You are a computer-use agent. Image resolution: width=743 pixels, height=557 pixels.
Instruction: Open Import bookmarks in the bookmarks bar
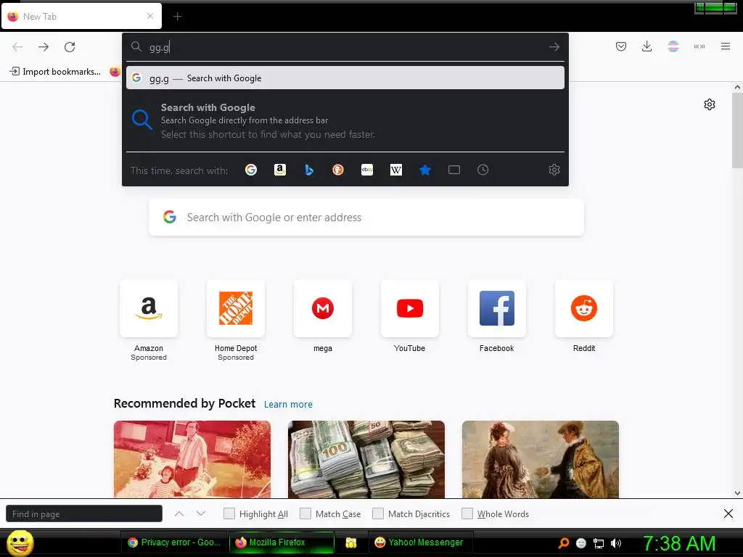(55, 72)
